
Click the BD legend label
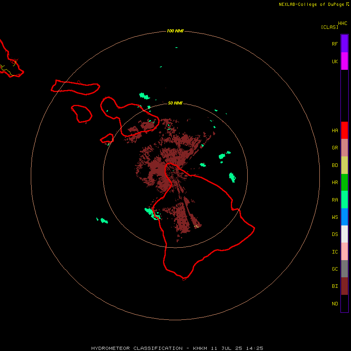[x=335, y=165]
